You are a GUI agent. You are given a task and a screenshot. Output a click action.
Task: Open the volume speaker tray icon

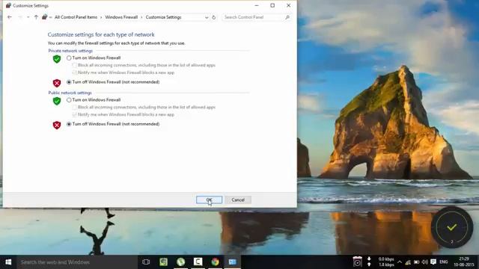click(x=424, y=262)
